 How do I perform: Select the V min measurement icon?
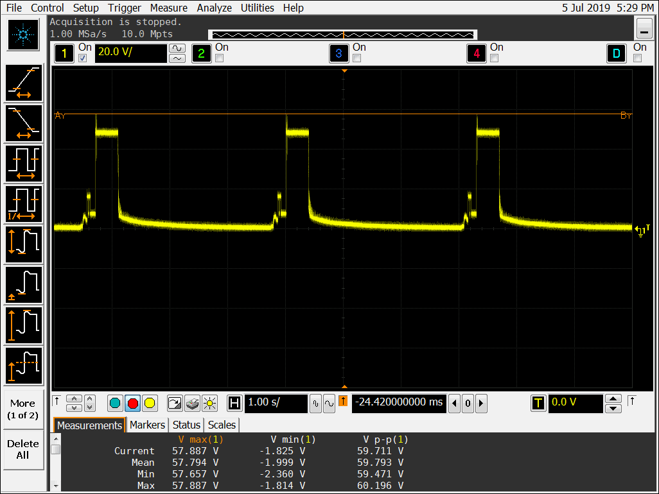point(24,285)
